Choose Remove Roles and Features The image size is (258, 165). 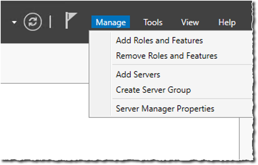tap(166, 56)
